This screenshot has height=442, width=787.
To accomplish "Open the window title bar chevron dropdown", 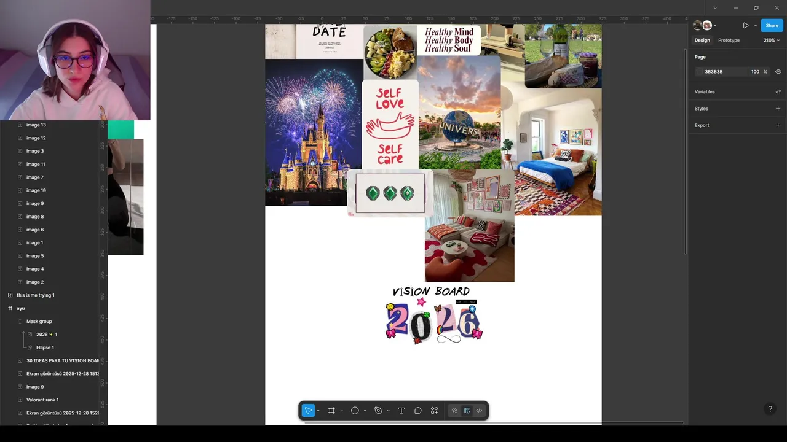I will (714, 8).
